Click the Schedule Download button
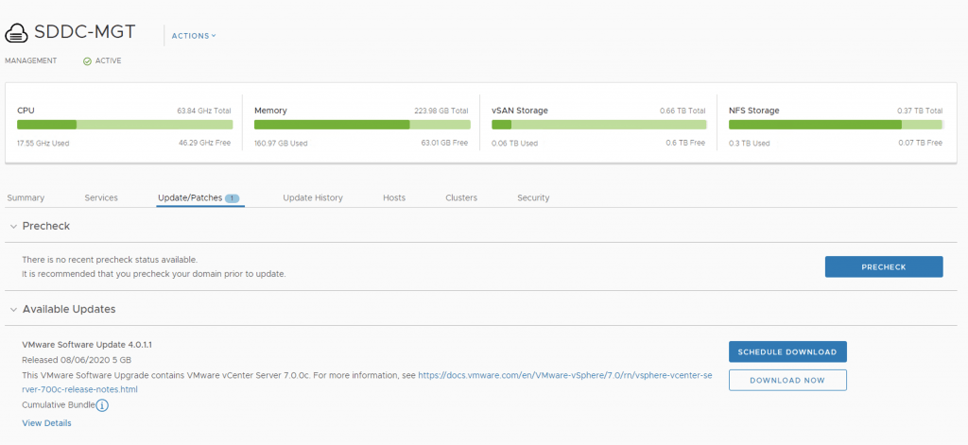 coord(786,352)
